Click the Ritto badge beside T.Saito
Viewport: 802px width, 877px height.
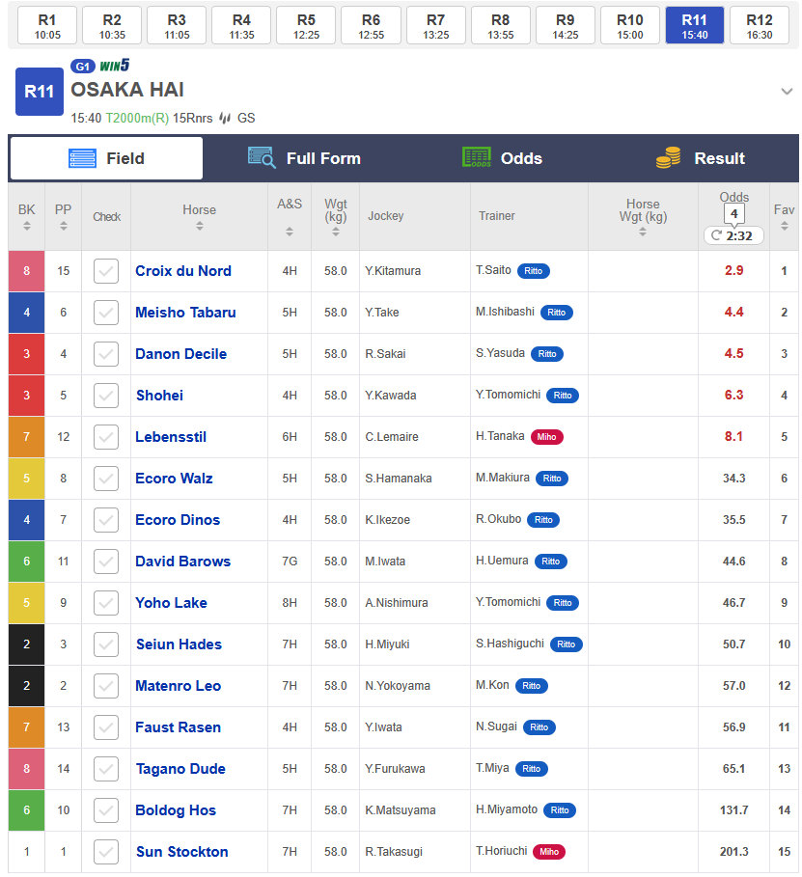[534, 271]
